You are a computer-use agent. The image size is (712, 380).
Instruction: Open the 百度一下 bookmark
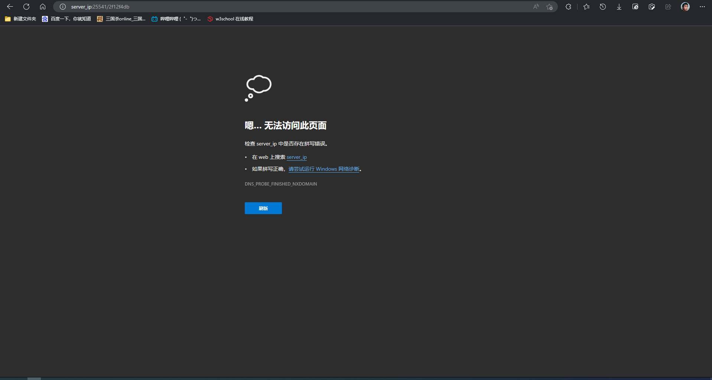(x=67, y=19)
